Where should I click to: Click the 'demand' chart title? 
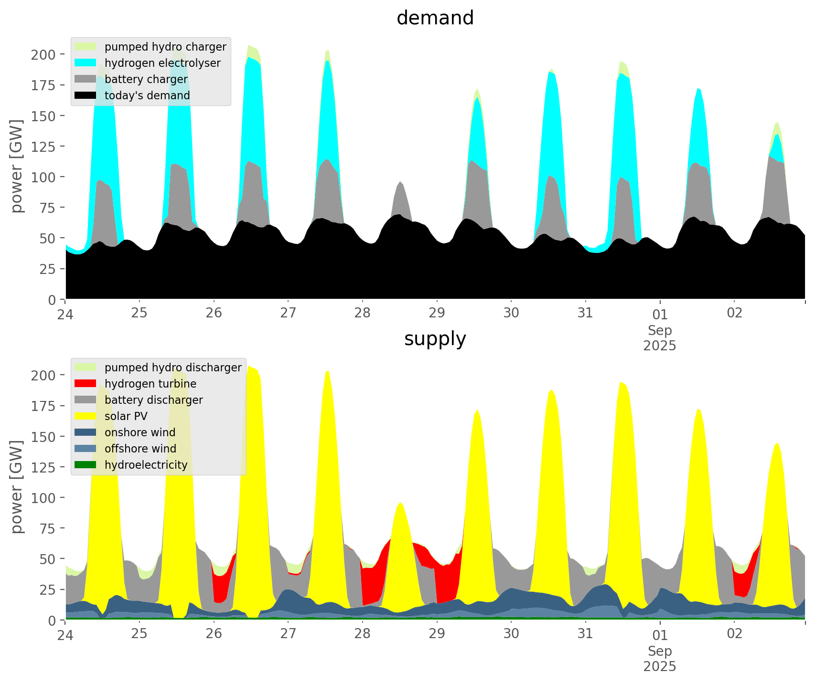pos(435,18)
